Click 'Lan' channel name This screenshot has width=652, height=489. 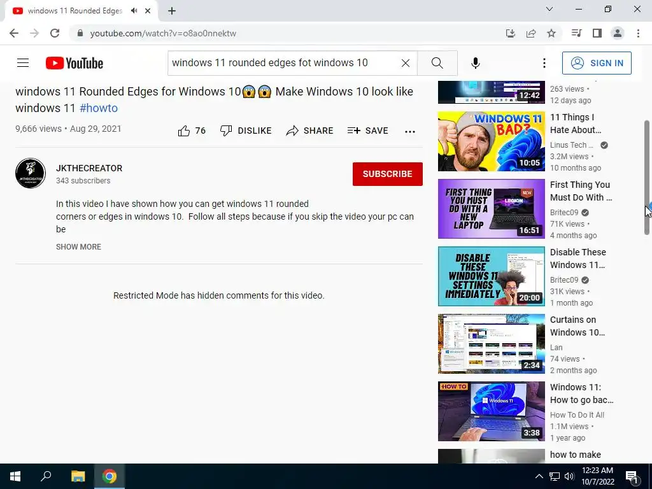pyautogui.click(x=556, y=348)
